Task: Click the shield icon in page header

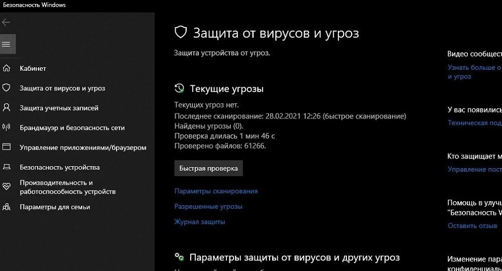Action: [x=181, y=32]
